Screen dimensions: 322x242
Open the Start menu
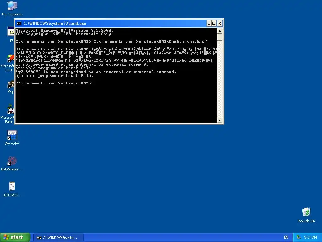[15, 237]
